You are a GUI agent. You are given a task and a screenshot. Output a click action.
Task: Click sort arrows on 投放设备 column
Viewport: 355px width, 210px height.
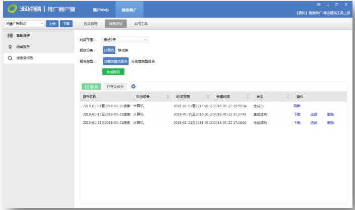167,96
